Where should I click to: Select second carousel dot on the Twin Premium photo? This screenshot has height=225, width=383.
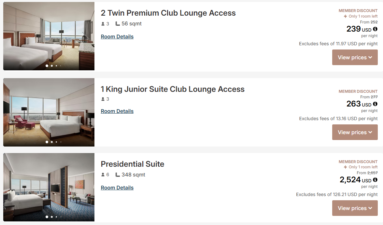[52, 66]
